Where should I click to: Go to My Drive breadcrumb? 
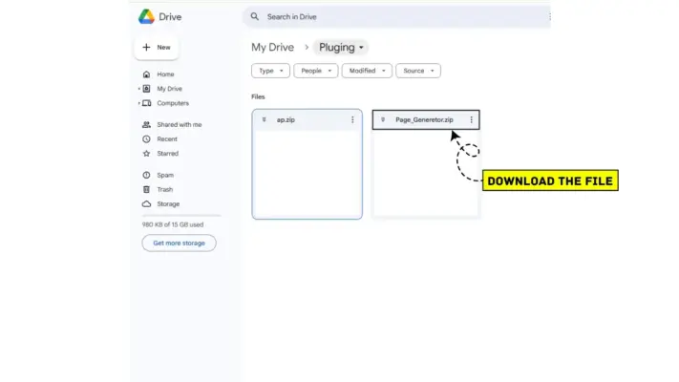[272, 47]
